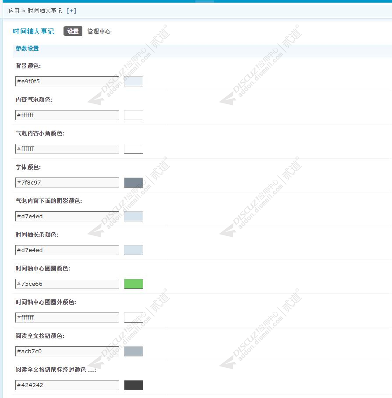392x398 pixels.
Task: Open the 设置 tab
Action: 73,31
